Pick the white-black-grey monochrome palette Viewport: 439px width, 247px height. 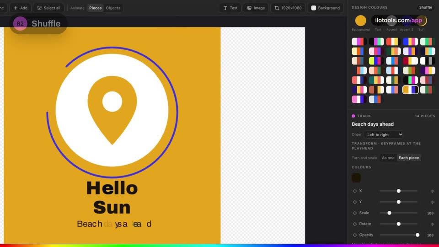pyautogui.click(x=428, y=61)
